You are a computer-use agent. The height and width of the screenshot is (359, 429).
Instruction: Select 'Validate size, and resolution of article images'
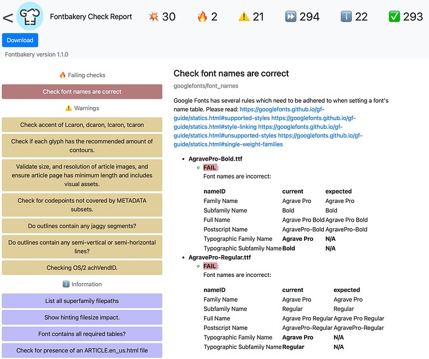(x=82, y=175)
